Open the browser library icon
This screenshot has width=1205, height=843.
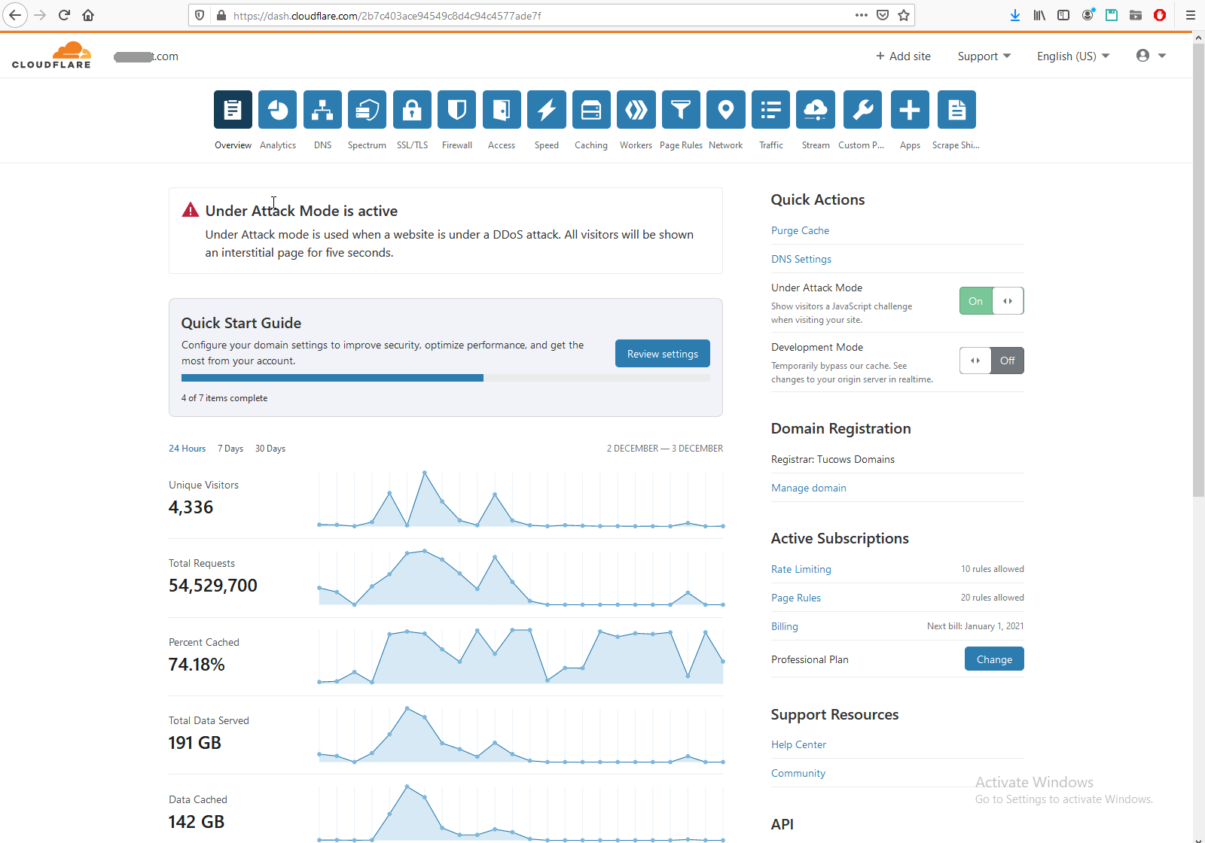tap(1039, 15)
